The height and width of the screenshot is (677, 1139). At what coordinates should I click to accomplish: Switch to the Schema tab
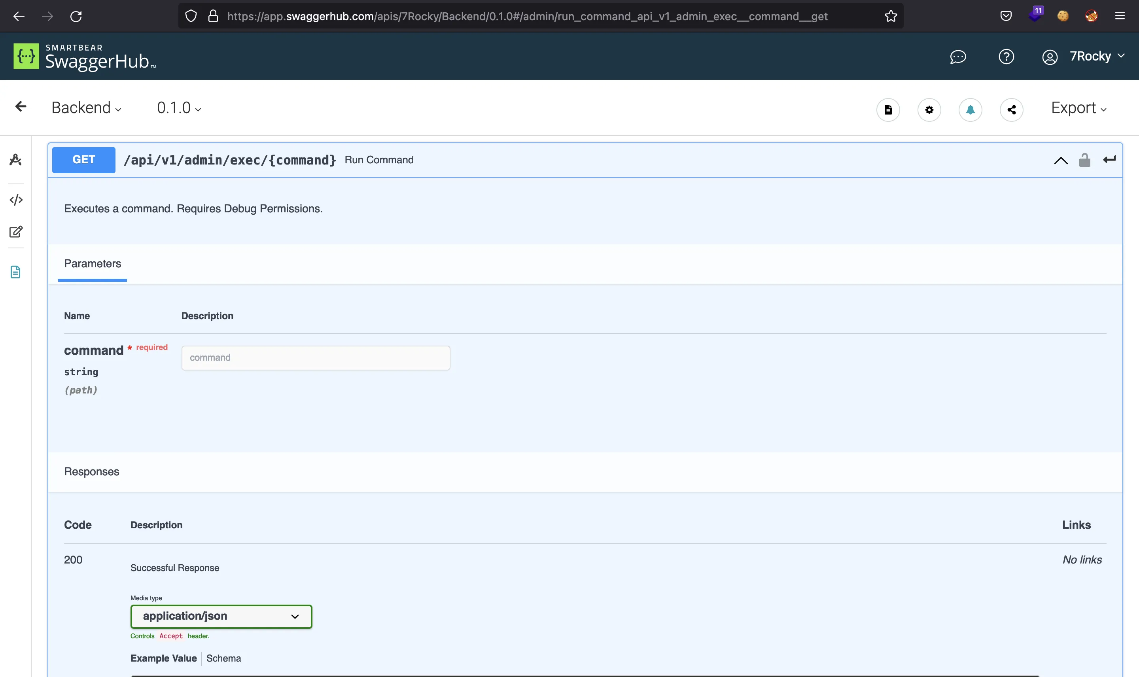[223, 658]
